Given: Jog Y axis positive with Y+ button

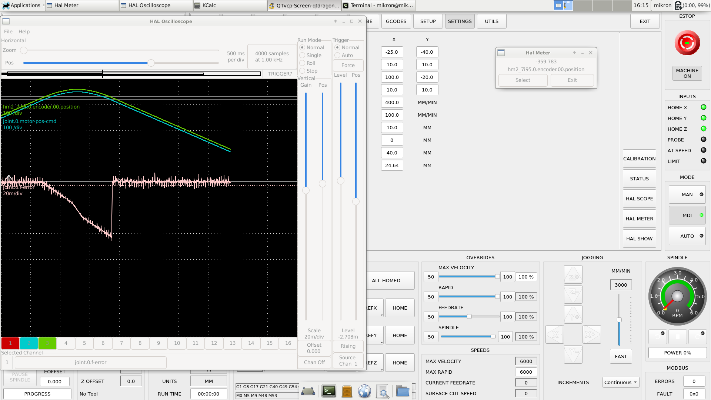Looking at the screenshot, I should tap(573, 315).
